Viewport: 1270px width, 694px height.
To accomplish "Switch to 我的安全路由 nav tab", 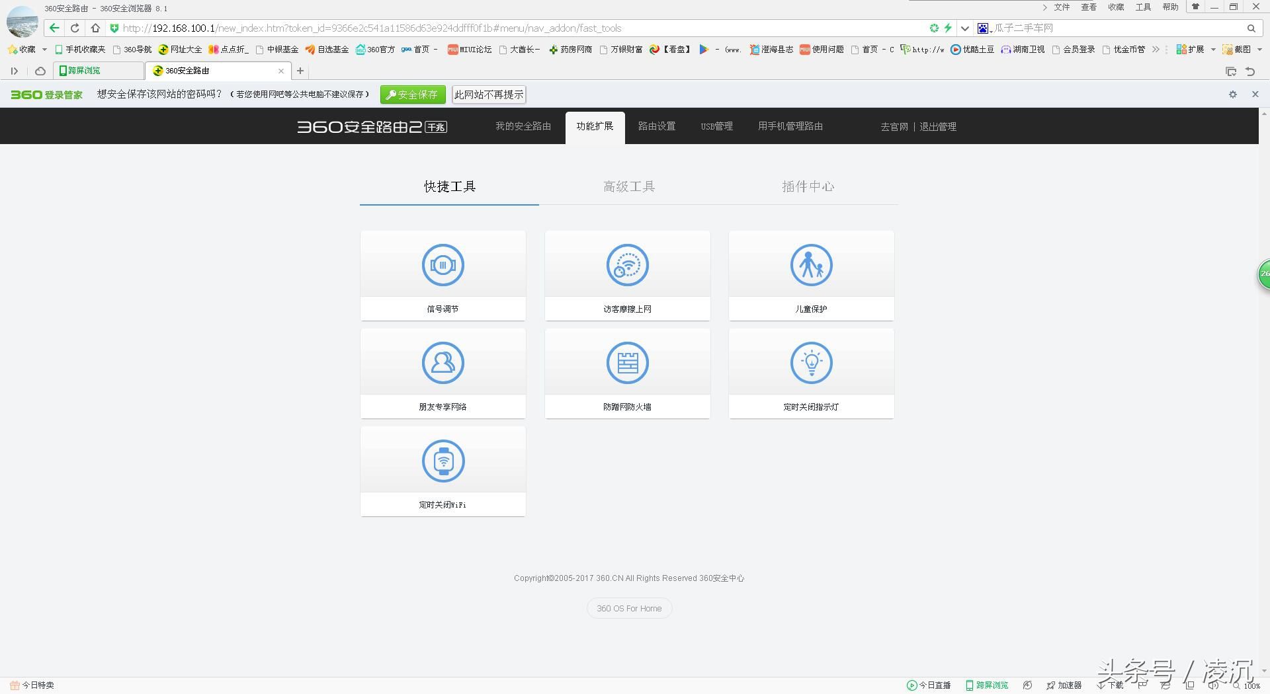I will (x=523, y=126).
